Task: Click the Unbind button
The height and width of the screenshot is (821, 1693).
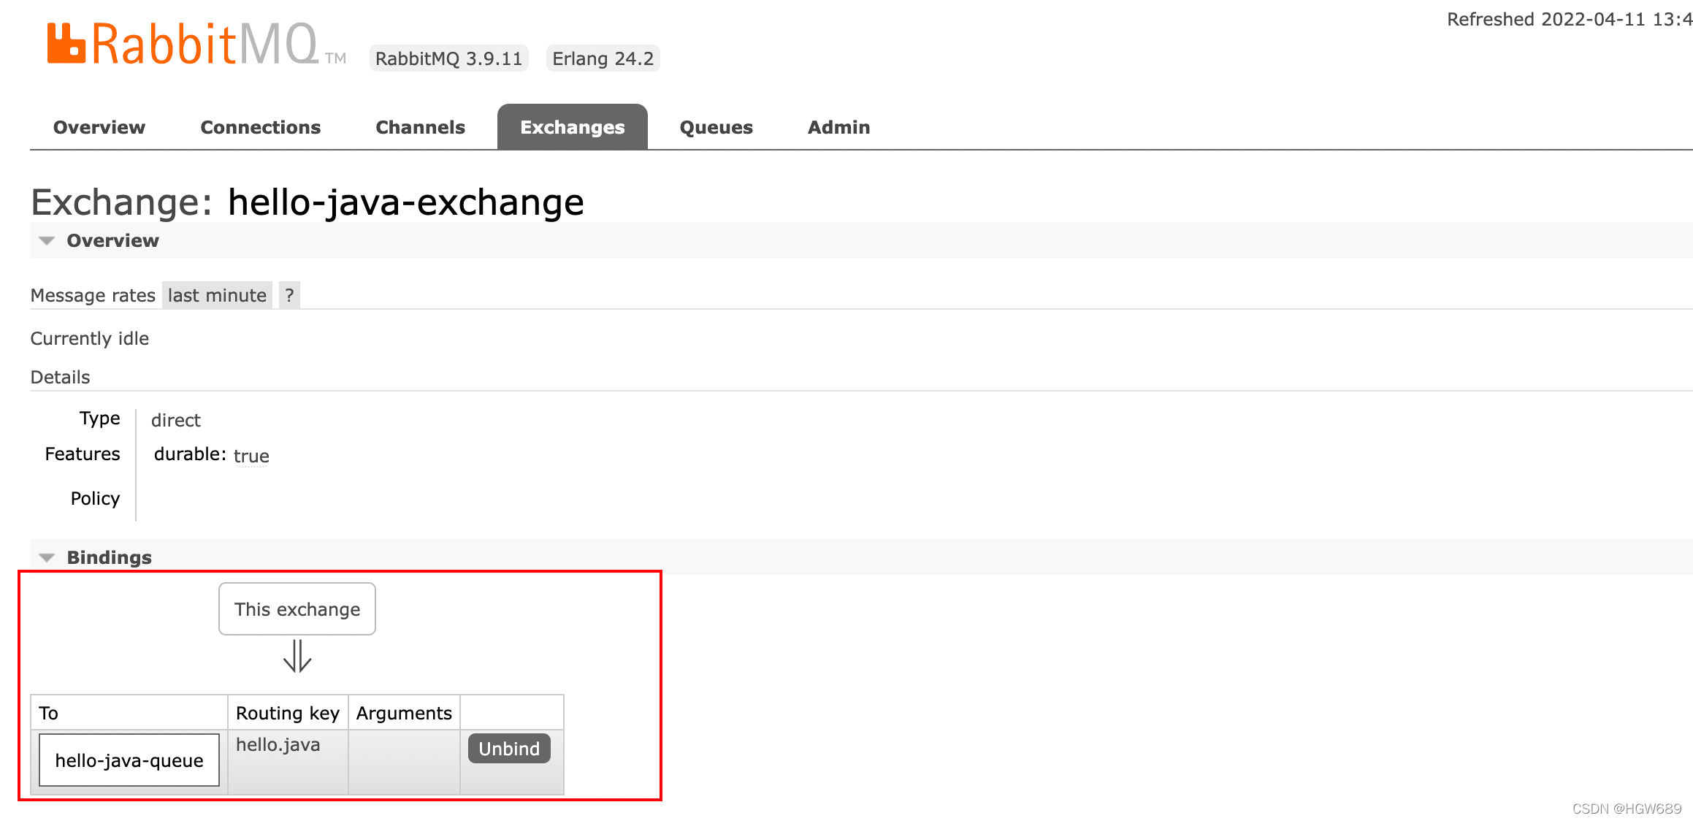Action: pyautogui.click(x=509, y=749)
